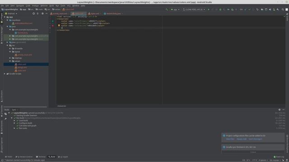Open the Refactor menu
Image resolution: width=289 pixels, height=162 pixels.
point(44,6)
